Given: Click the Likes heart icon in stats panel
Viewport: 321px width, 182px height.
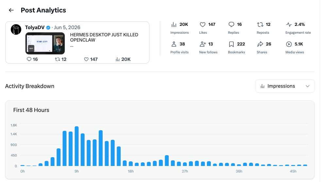Looking at the screenshot, I should point(202,25).
